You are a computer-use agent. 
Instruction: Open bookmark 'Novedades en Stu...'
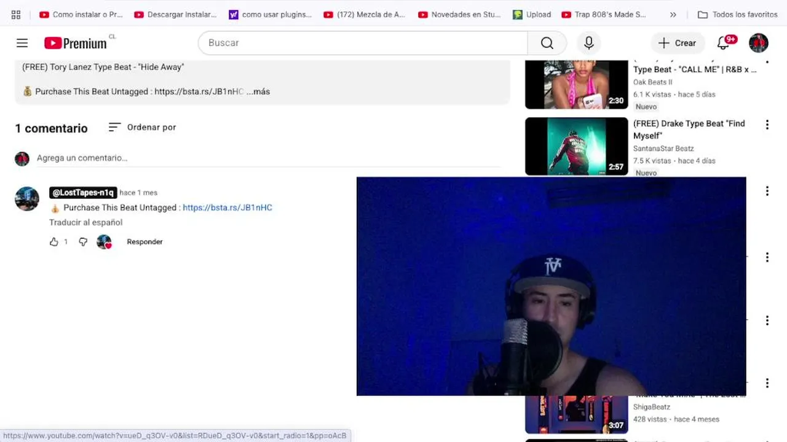459,14
